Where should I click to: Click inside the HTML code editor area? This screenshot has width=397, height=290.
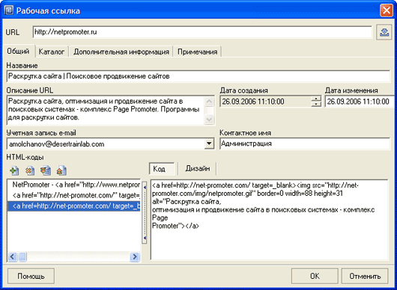[269, 220]
